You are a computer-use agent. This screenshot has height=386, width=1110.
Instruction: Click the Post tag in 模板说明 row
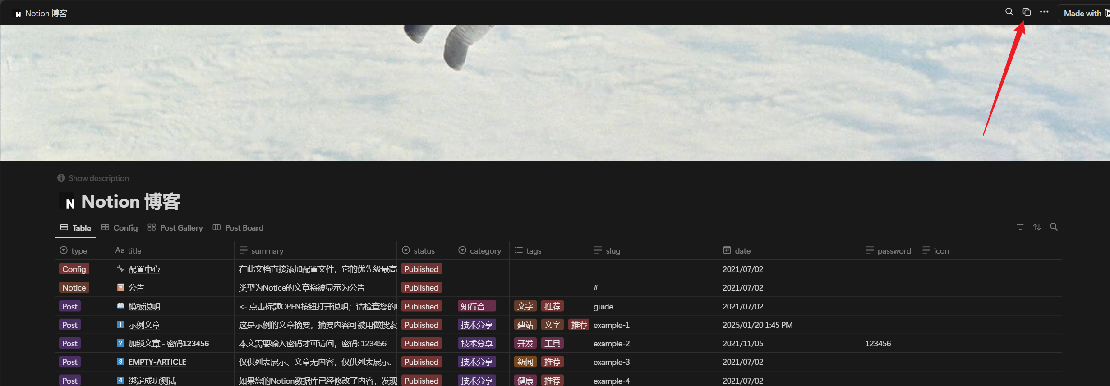point(70,306)
